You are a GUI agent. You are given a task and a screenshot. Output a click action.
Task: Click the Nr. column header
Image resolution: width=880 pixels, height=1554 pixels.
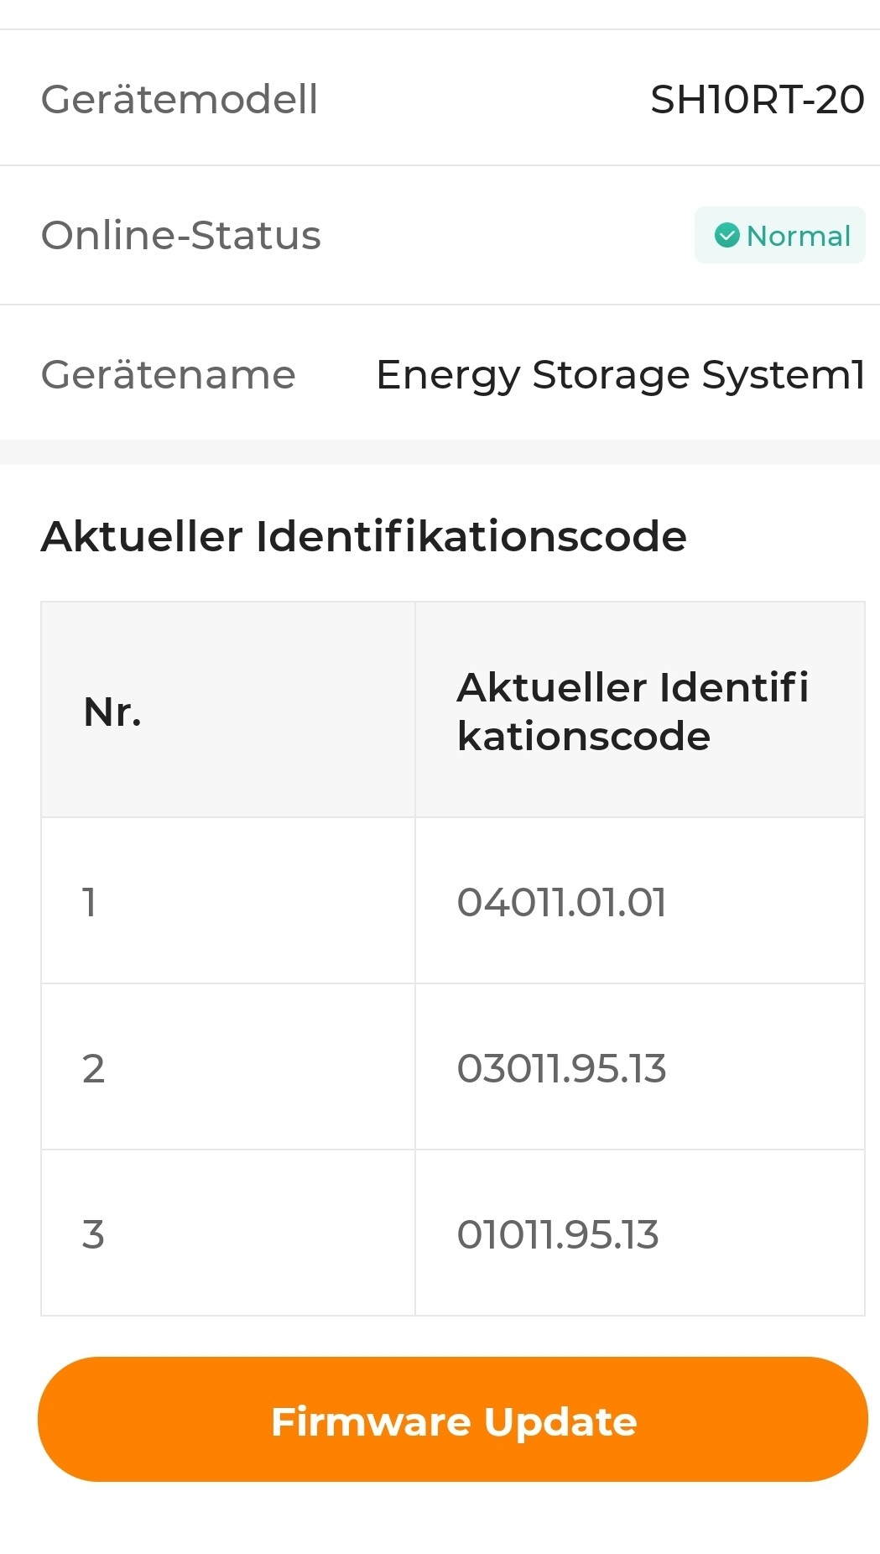point(112,712)
